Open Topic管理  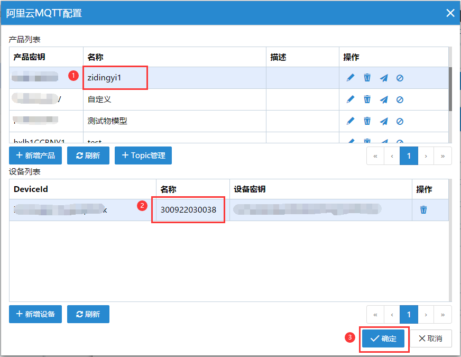143,155
